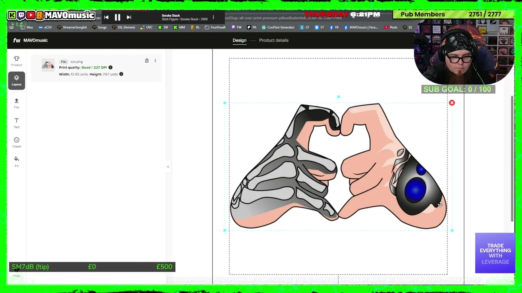Open the eCSV bookmark
This screenshot has width=522, height=293.
tap(45, 27)
